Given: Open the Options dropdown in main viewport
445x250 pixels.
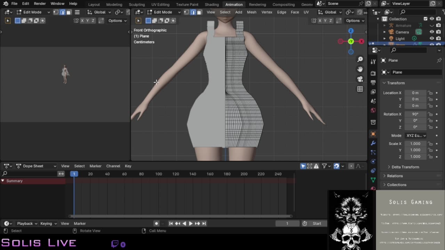Looking at the screenshot, I should 355,21.
